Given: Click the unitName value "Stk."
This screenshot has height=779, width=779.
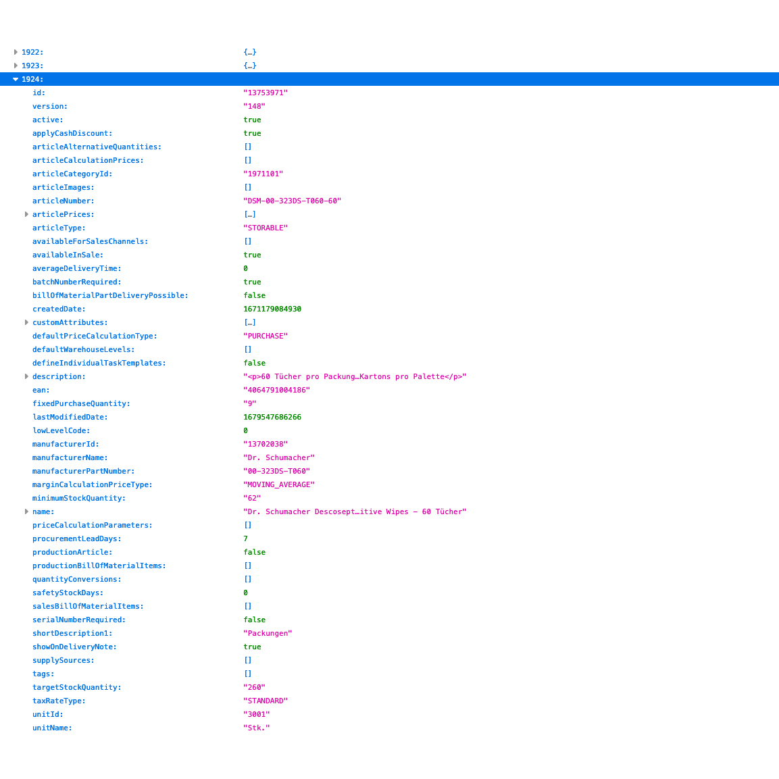Looking at the screenshot, I should click(256, 728).
